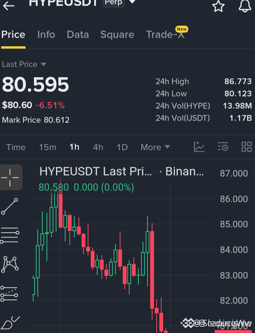
Task: Select the trend line drawing tool
Action: (10, 206)
